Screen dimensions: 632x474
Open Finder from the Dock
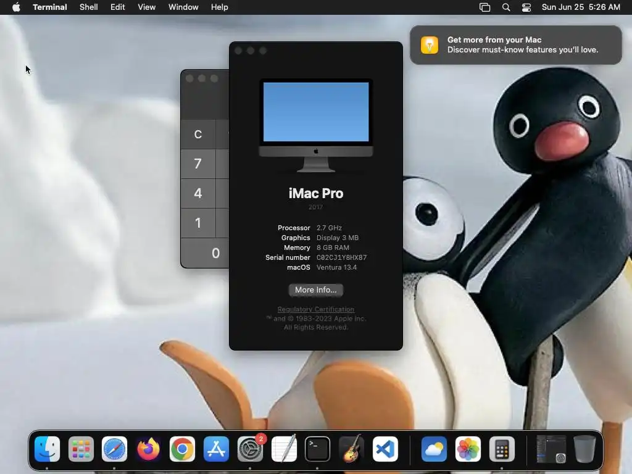pos(47,449)
